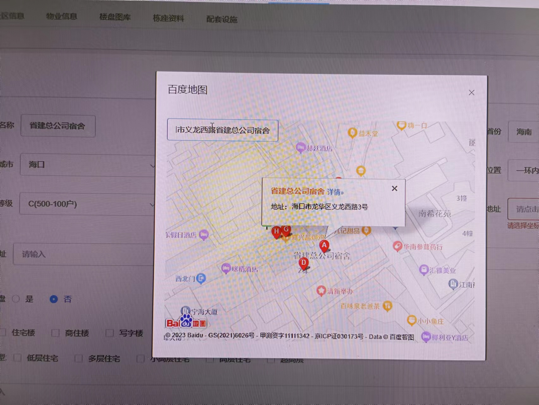The width and height of the screenshot is (539, 405).
Task: Click the 西北门 gate icon
Action: pyautogui.click(x=201, y=278)
